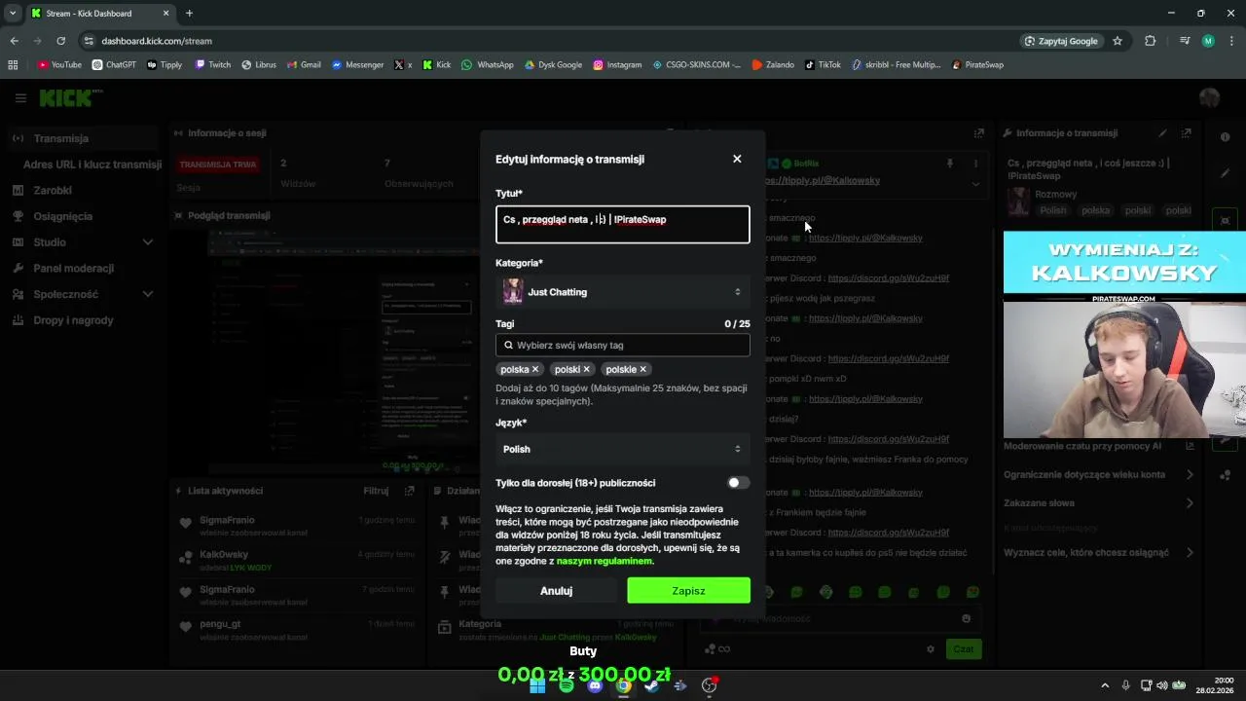This screenshot has width=1246, height=701.
Task: Open chat settings gear icon
Action: (x=931, y=648)
